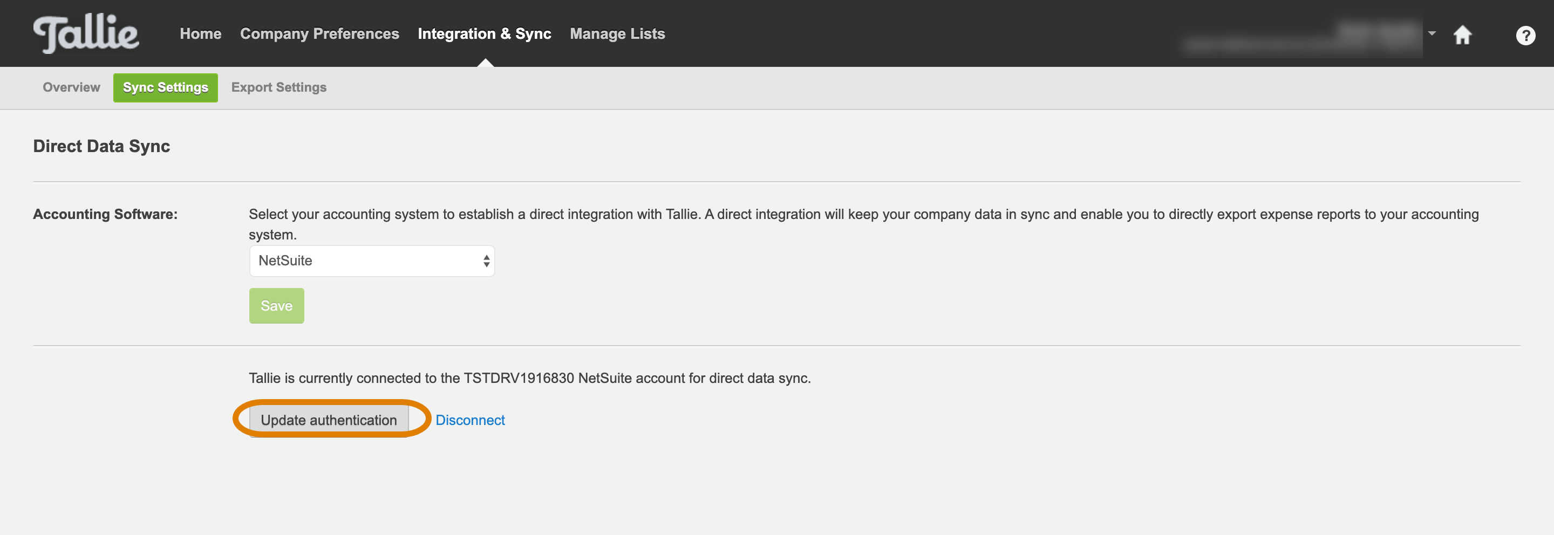Open the Home menu
1554x535 pixels.
[x=200, y=34]
